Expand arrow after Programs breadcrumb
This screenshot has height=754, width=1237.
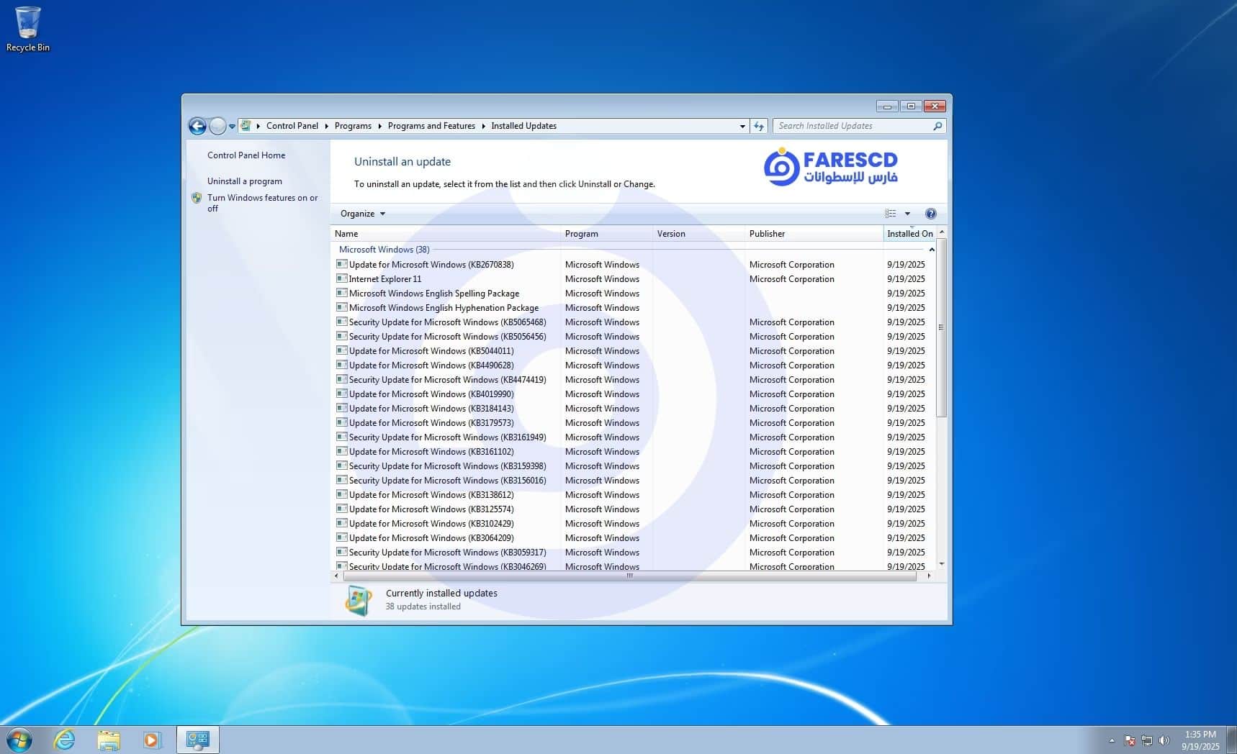(379, 126)
